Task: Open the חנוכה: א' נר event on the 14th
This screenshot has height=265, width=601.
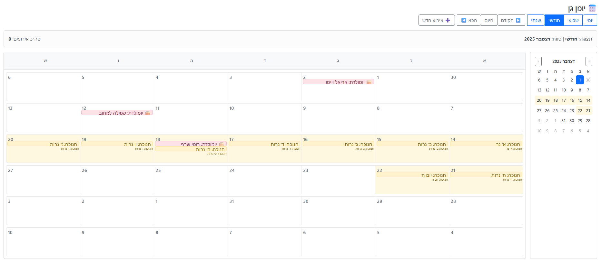Action: pos(486,144)
